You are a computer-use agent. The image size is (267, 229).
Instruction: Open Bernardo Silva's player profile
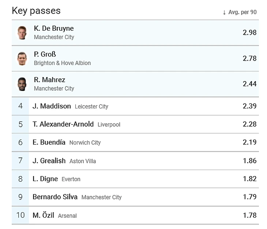pyautogui.click(x=55, y=197)
